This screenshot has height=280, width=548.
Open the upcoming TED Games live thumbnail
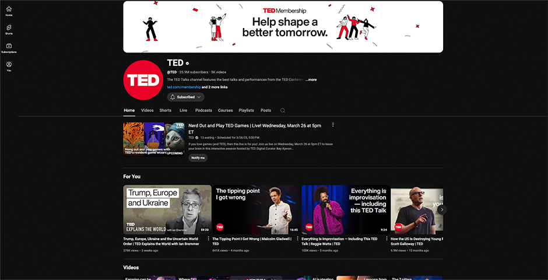154,139
